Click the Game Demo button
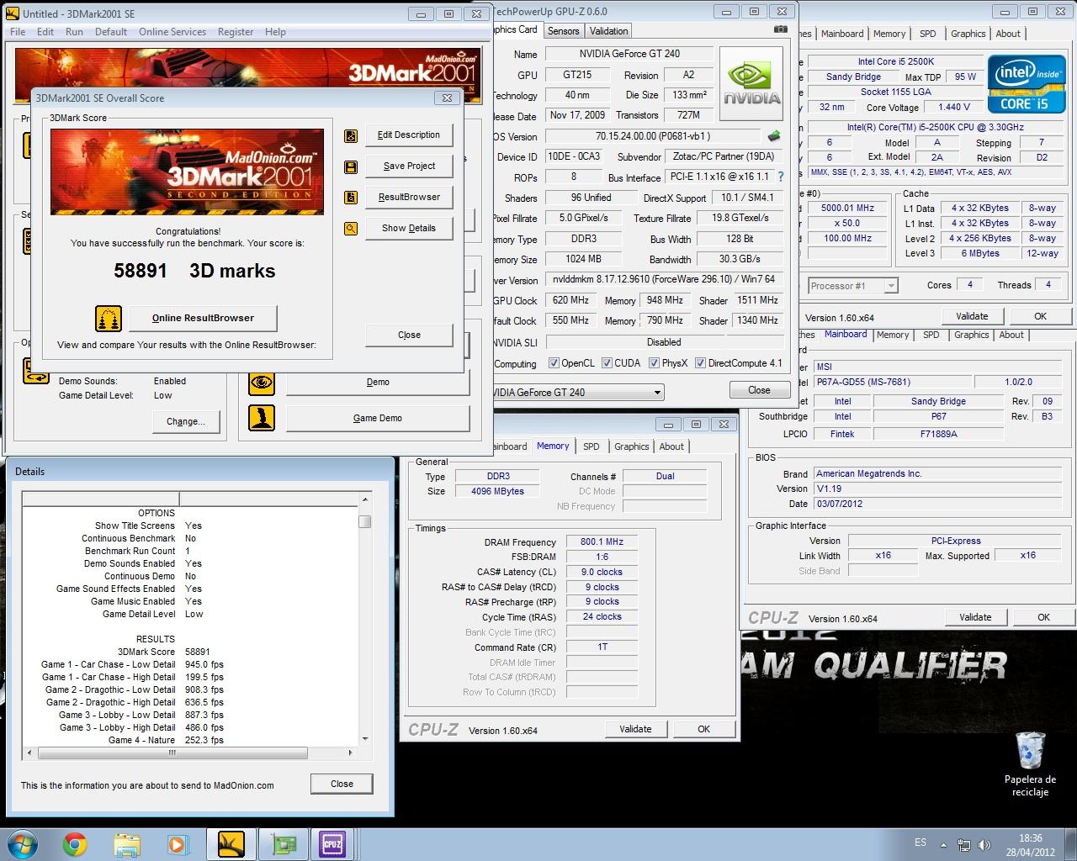The width and height of the screenshot is (1077, 861). (x=378, y=418)
